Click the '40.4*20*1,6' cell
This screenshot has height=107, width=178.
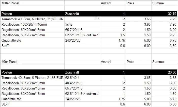click(82, 83)
